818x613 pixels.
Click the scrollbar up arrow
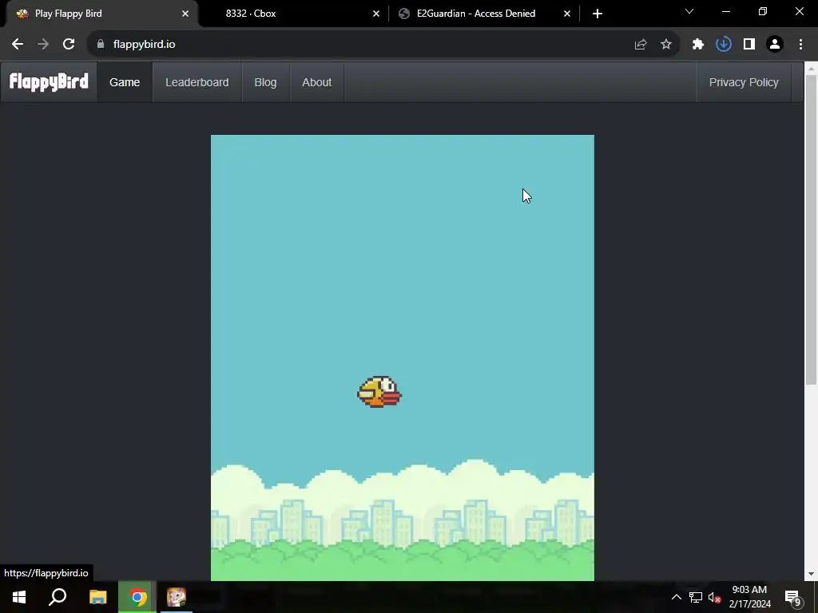pos(812,68)
